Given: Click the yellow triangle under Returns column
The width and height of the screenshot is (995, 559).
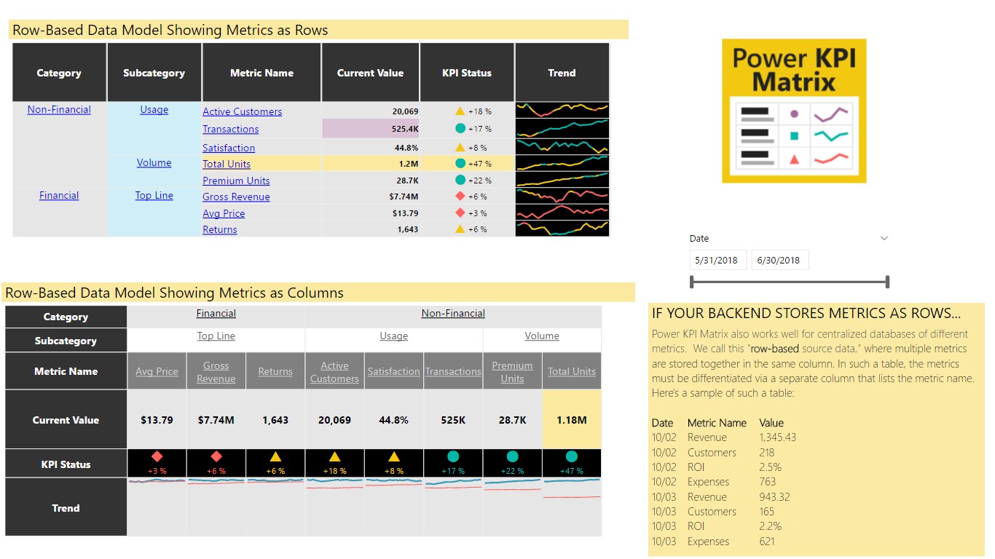Looking at the screenshot, I should point(275,457).
